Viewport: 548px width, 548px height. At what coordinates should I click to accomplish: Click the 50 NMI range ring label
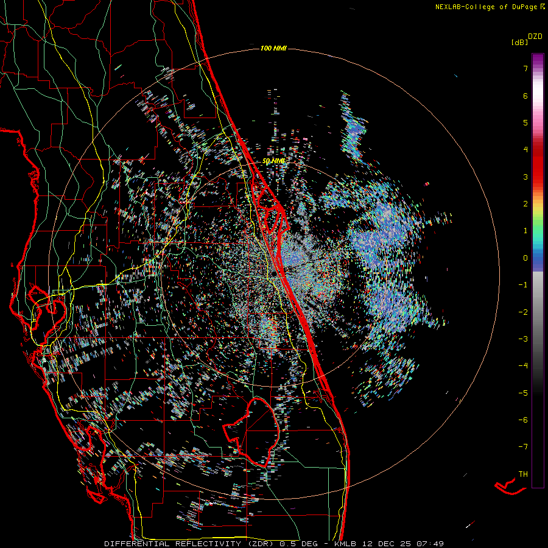(x=273, y=161)
